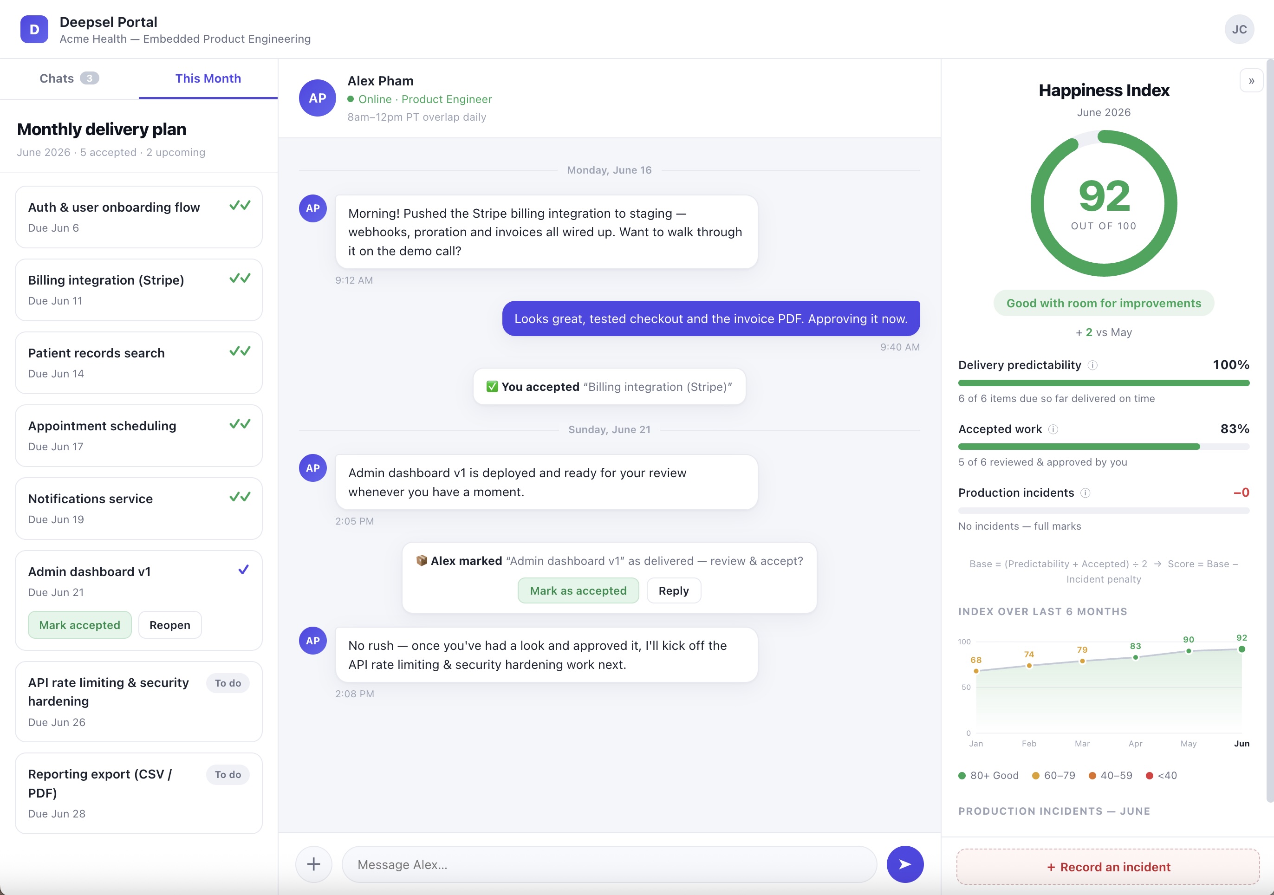The image size is (1274, 895).
Task: Switch to the Chats tab
Action: coord(69,78)
